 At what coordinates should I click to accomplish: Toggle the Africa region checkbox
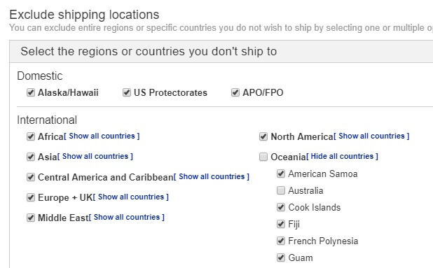click(x=31, y=136)
